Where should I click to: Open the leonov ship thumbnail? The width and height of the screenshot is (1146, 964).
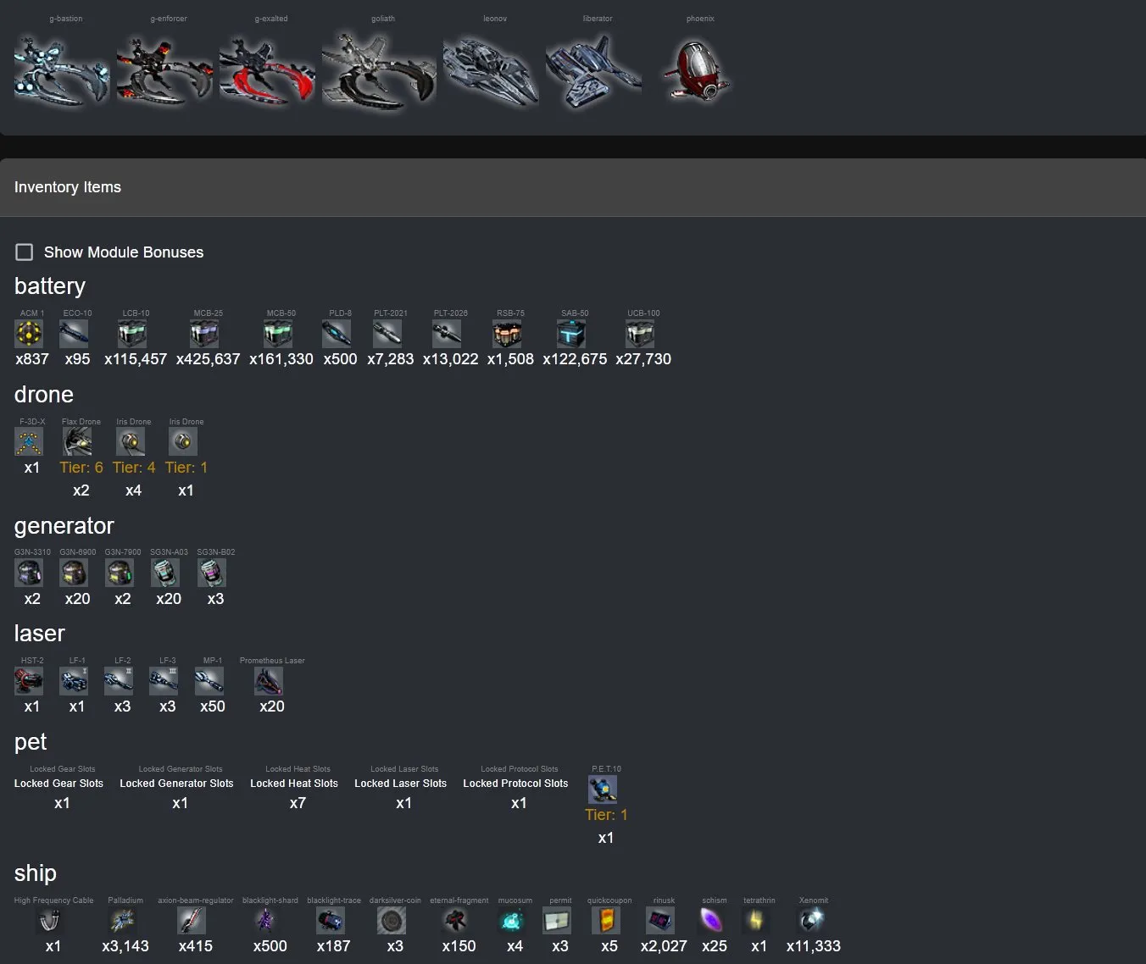pos(491,71)
